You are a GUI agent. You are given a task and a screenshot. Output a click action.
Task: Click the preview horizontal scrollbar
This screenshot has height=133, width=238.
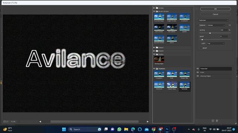tap(94, 122)
